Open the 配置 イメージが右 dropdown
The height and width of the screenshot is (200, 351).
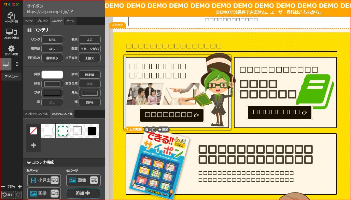(89, 49)
